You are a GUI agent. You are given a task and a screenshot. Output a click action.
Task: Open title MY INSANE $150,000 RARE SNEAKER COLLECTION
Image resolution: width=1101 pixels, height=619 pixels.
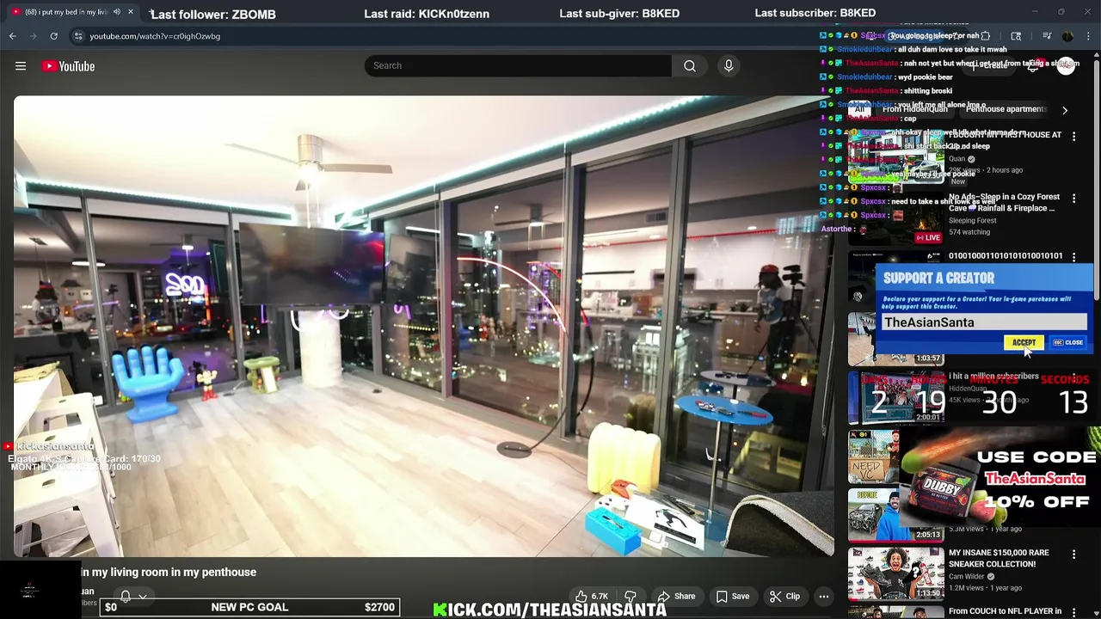998,558
